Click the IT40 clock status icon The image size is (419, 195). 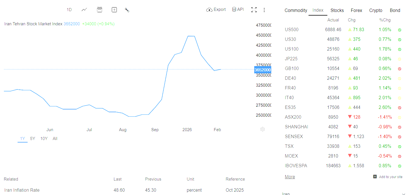click(x=399, y=98)
